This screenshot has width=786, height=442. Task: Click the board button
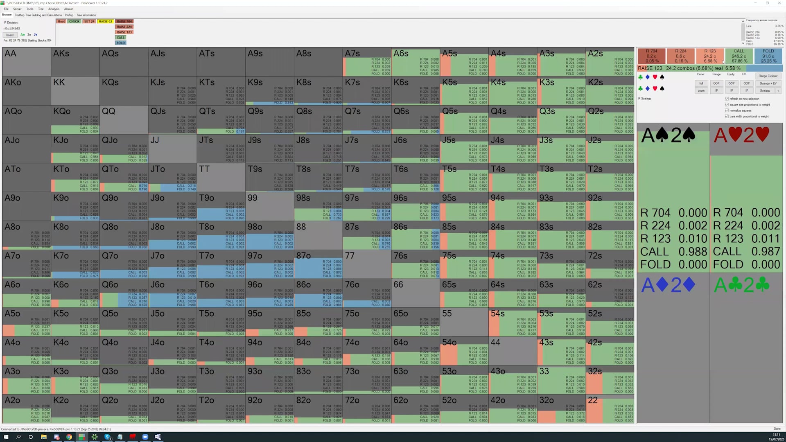(x=10, y=35)
